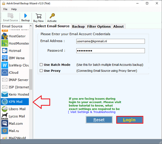The image size is (162, 144).
Task: Click the Reset button
Action: coord(99,120)
